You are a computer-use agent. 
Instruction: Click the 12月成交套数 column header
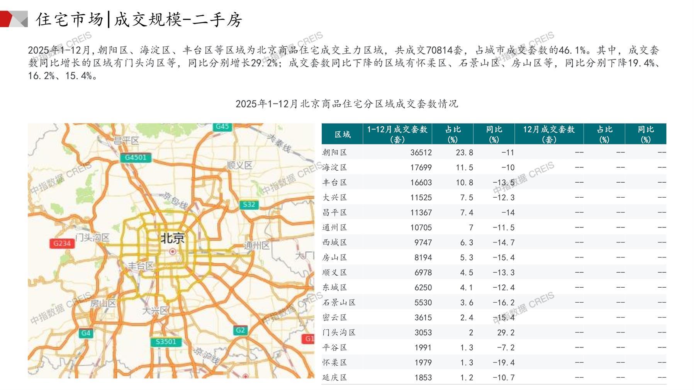(x=549, y=134)
